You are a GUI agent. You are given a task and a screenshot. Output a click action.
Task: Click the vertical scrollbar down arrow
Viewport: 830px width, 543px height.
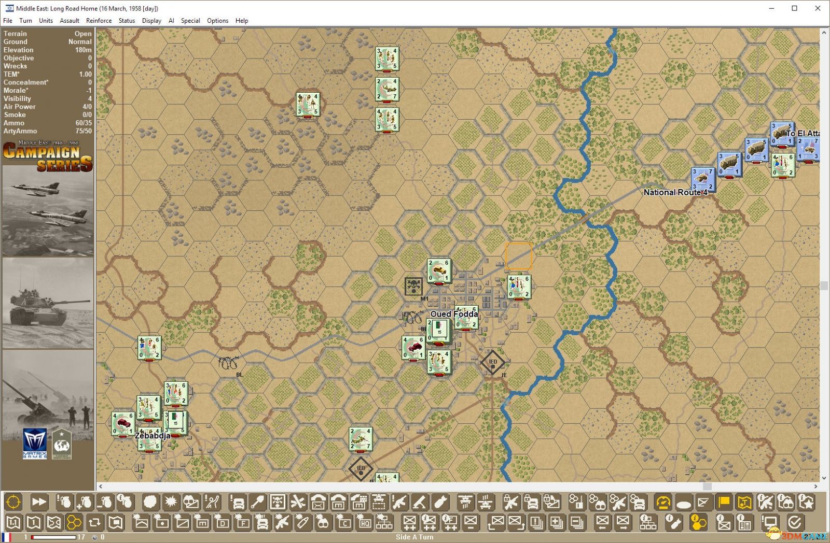click(824, 478)
